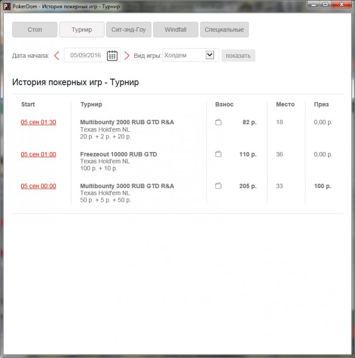This screenshot has width=355, height=358.
Task: Click wallet icon in 205 р. row
Action: pos(219,186)
